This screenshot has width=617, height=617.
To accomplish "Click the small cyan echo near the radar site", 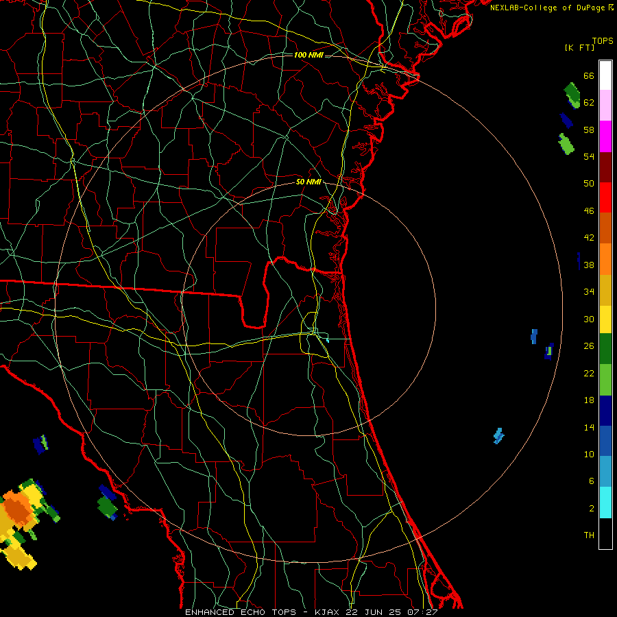I will pos(328,339).
